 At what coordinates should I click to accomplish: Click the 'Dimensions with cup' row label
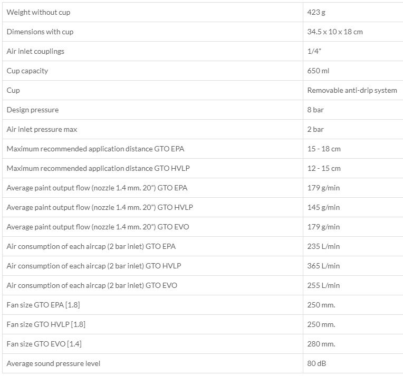coord(40,32)
